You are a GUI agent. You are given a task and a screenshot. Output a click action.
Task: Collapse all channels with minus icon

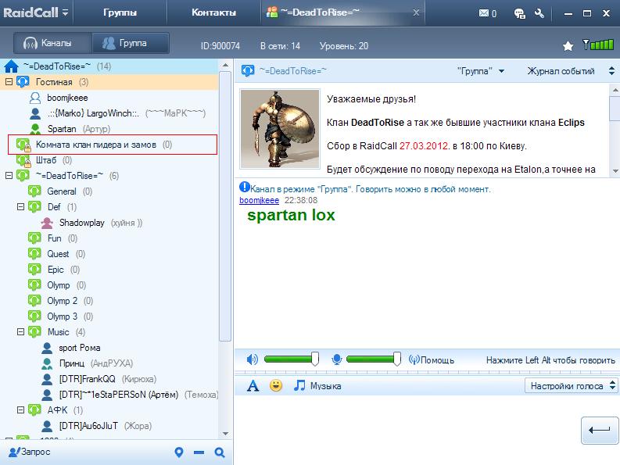click(199, 452)
